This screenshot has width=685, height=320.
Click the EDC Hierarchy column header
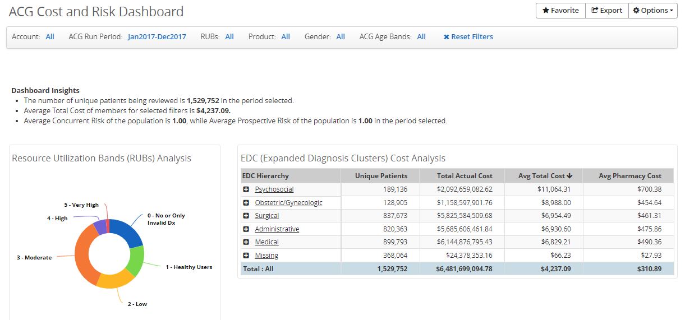click(291, 176)
